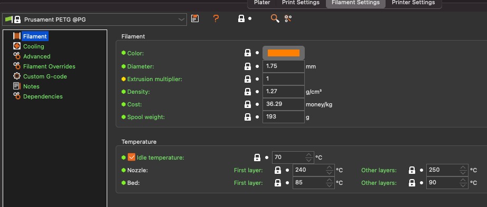Switch to the Plater tab
This screenshot has height=207, width=487.
[262, 3]
